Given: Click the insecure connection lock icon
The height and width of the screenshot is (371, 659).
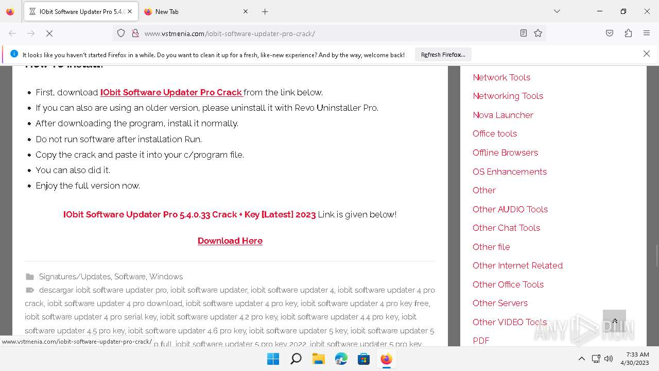Looking at the screenshot, I should click(x=135, y=33).
